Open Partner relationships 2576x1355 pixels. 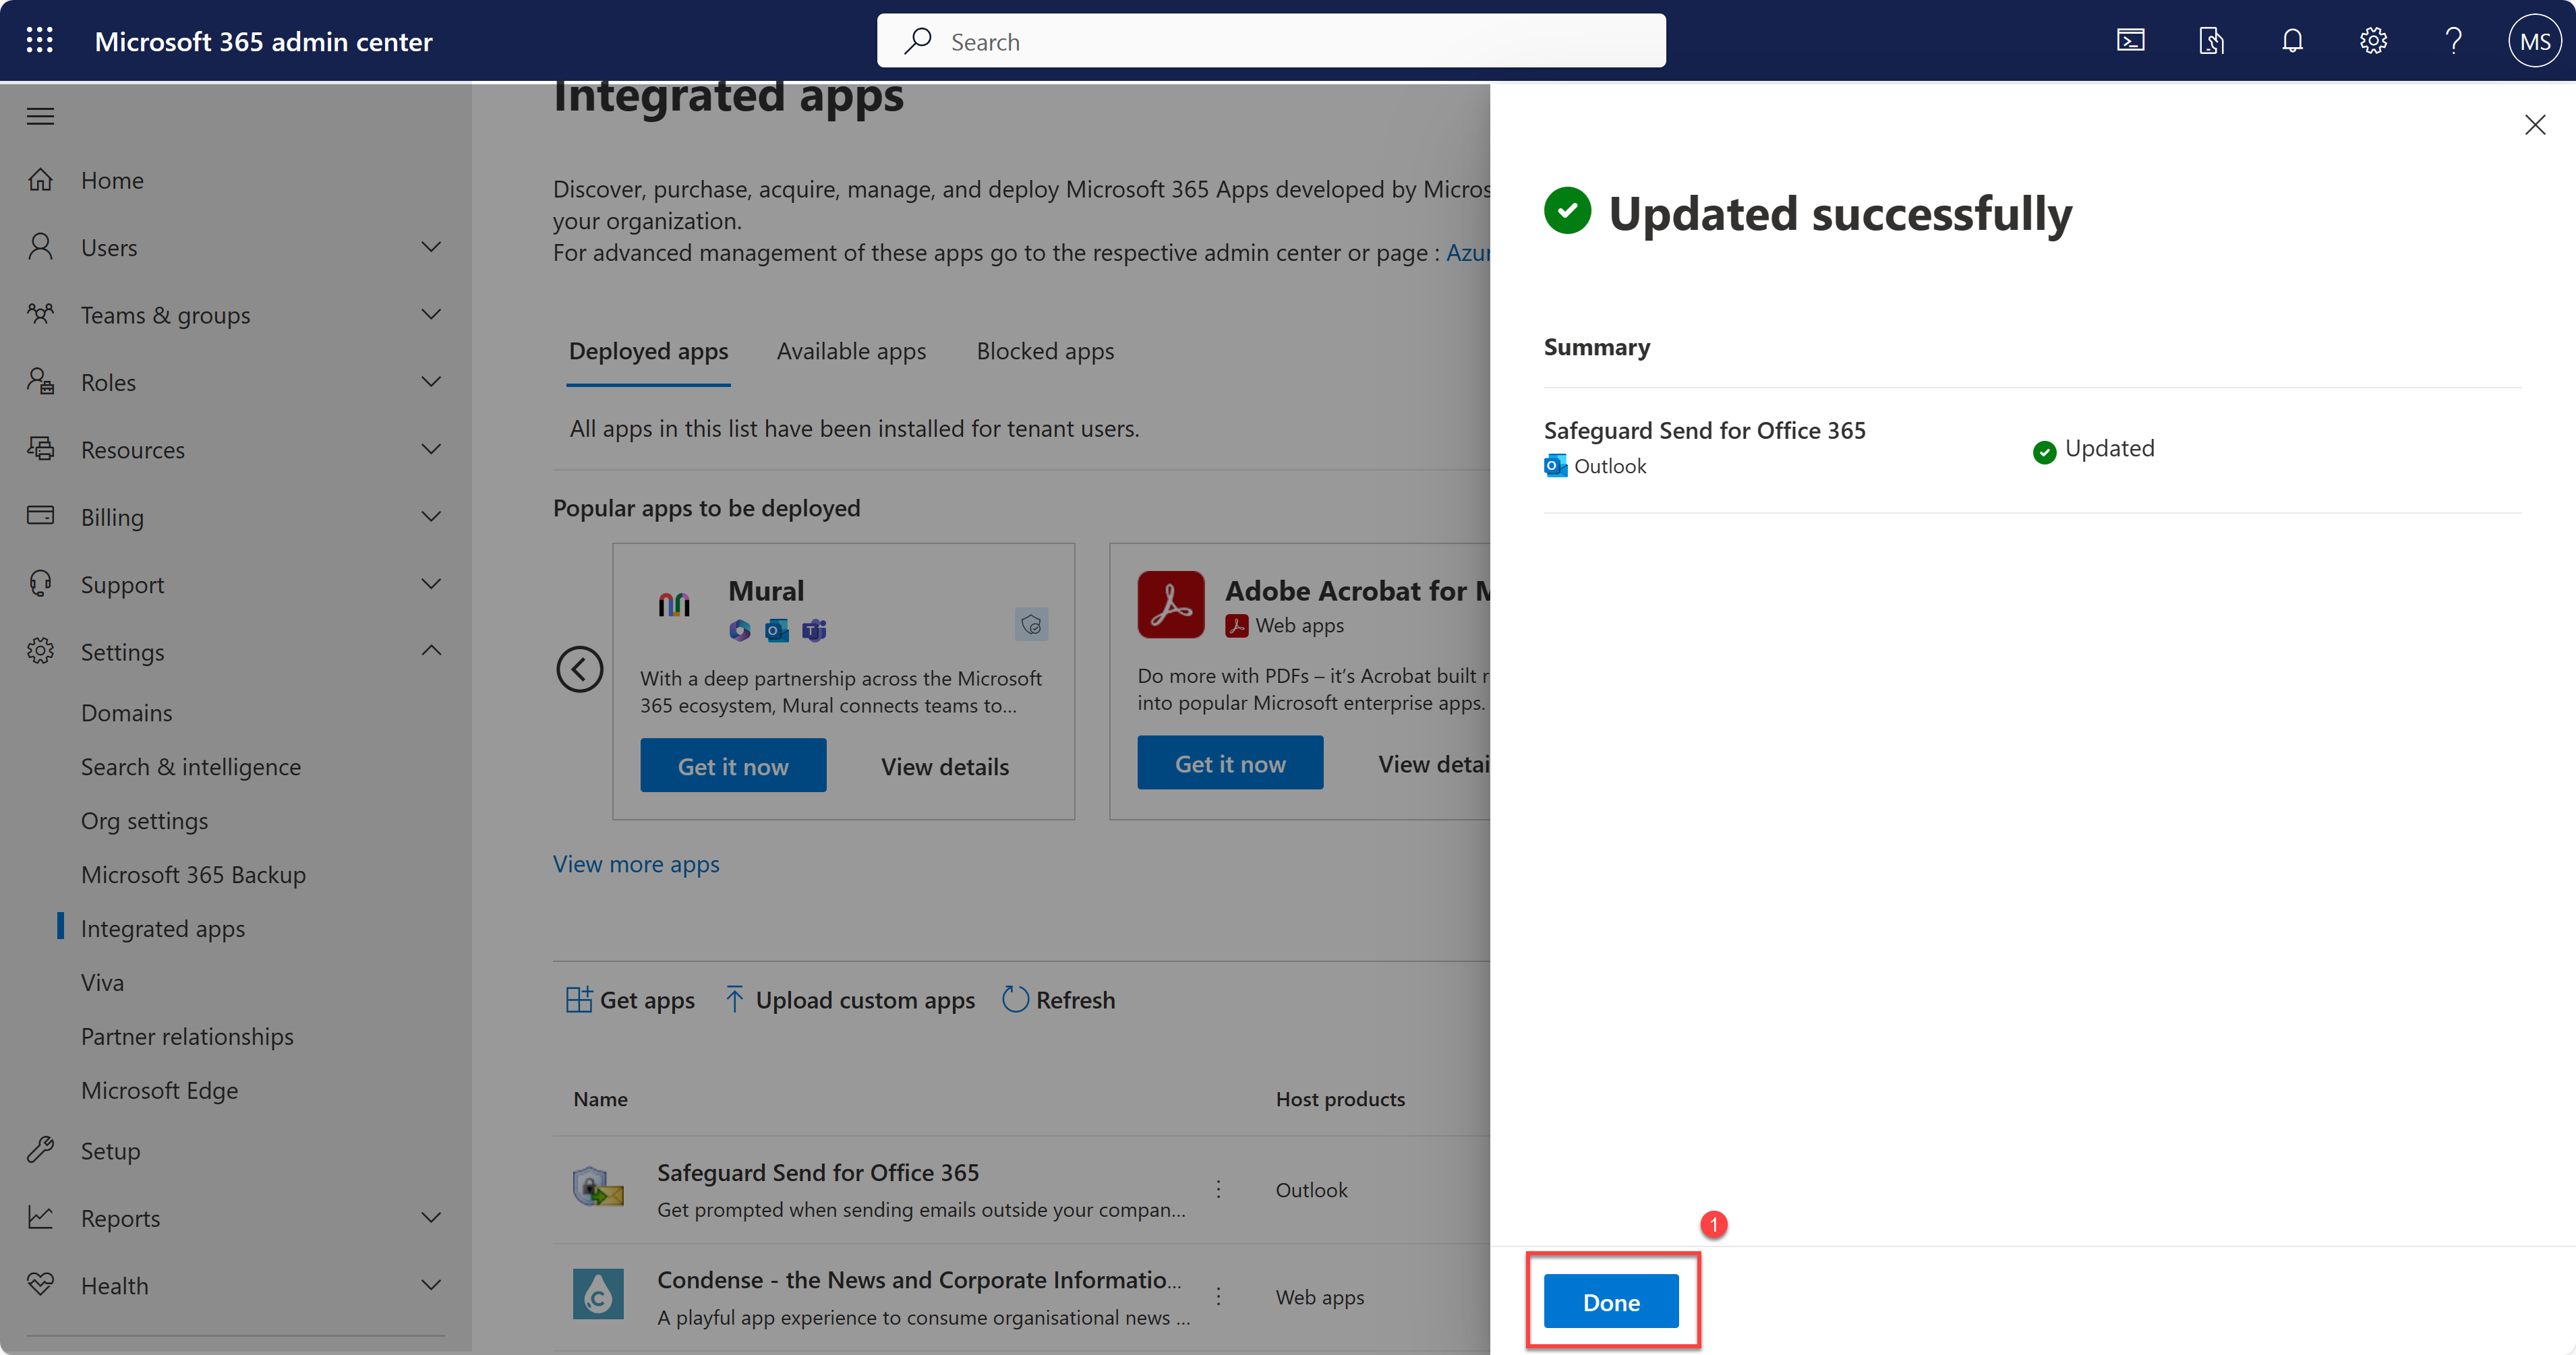pyautogui.click(x=187, y=1037)
